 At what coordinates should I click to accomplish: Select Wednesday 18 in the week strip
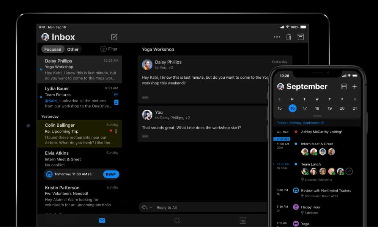pyautogui.click(x=317, y=108)
